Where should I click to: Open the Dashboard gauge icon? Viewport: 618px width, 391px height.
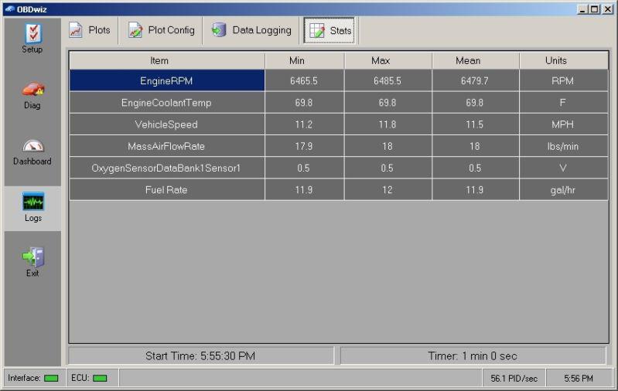pyautogui.click(x=32, y=146)
